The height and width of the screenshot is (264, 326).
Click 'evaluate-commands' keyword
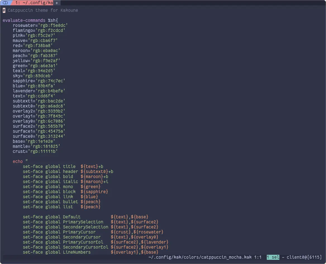click(24, 20)
